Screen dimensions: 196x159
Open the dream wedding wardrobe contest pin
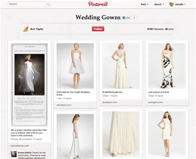[x=29, y=85]
